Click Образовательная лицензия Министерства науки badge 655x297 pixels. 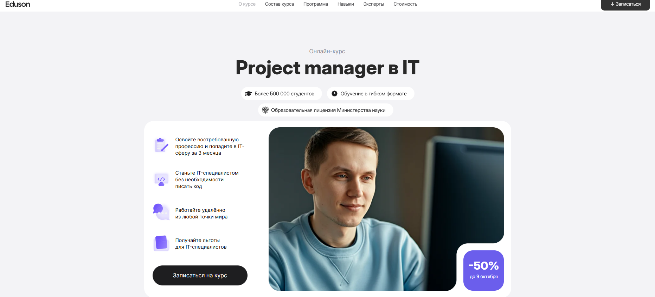point(326,110)
